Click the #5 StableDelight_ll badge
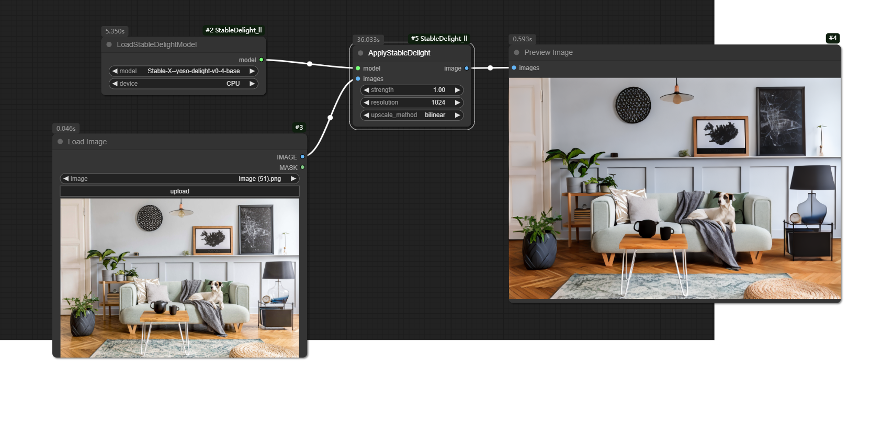The width and height of the screenshot is (893, 425). (439, 39)
